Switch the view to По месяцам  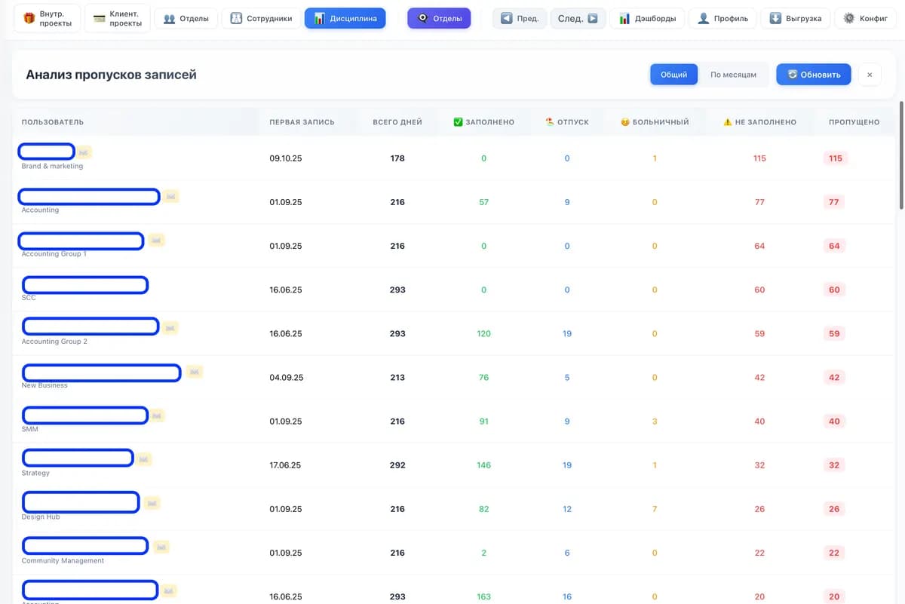733,75
